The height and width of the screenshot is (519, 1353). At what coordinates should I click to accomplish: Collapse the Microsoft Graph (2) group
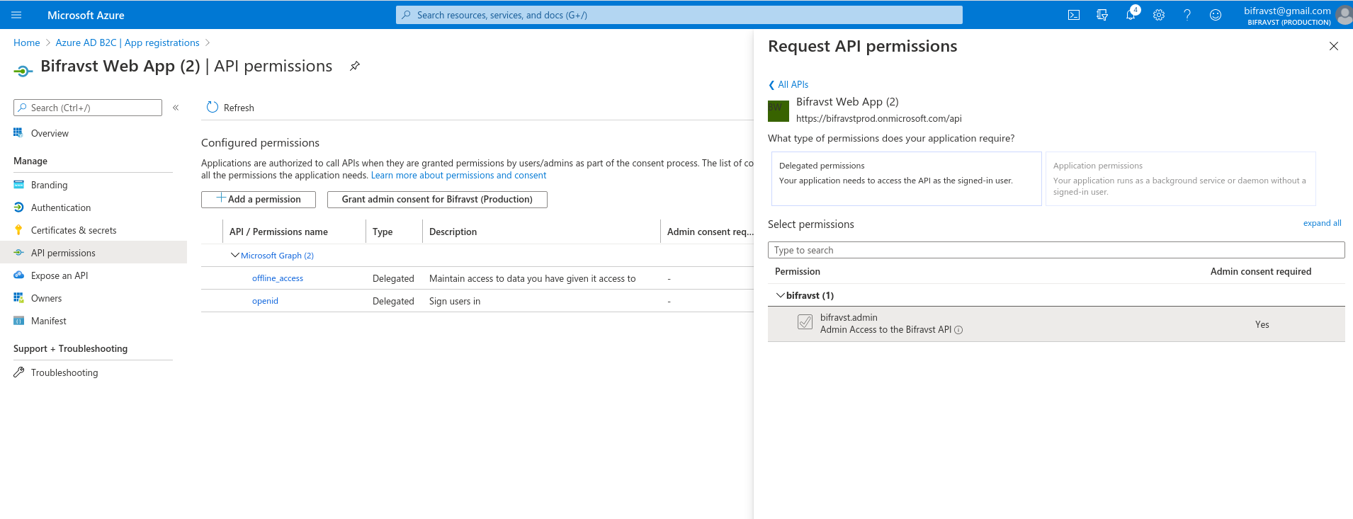tap(235, 255)
